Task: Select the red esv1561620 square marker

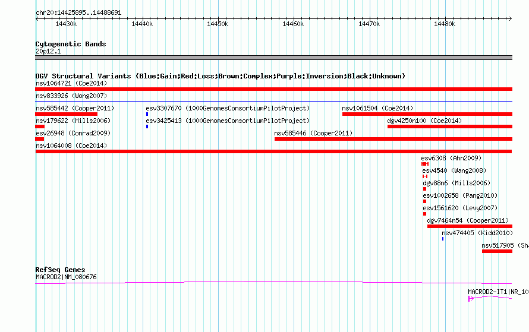Action: [424, 214]
